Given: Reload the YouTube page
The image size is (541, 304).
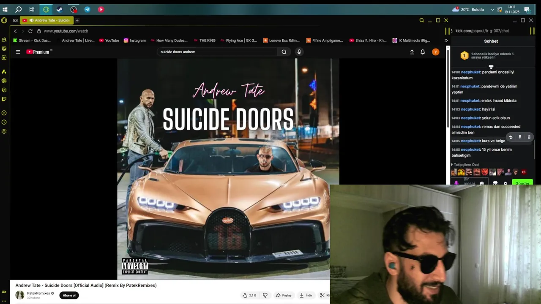Looking at the screenshot, I should 30,31.
